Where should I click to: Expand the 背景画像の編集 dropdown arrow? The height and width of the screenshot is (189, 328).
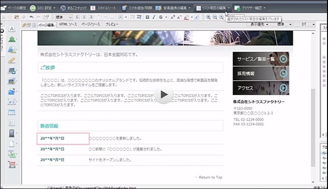coord(190,8)
